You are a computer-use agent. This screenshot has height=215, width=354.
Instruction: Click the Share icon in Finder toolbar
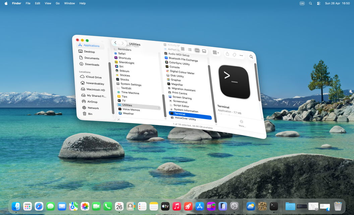[x=227, y=54]
